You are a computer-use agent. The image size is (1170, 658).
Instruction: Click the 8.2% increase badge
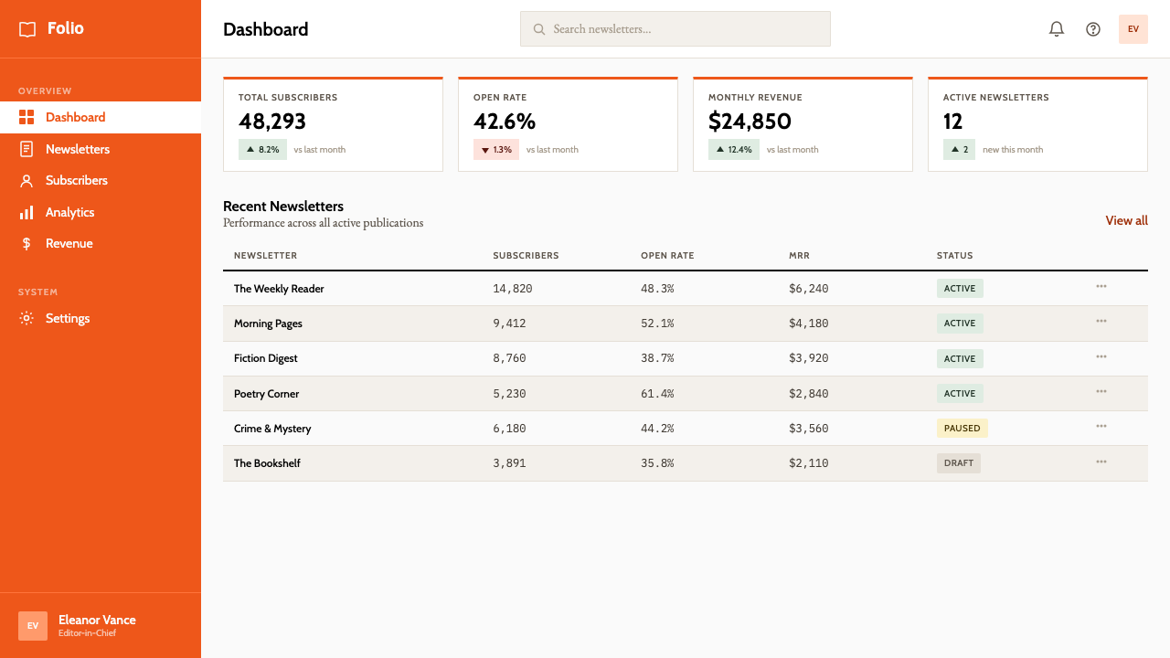[262, 150]
